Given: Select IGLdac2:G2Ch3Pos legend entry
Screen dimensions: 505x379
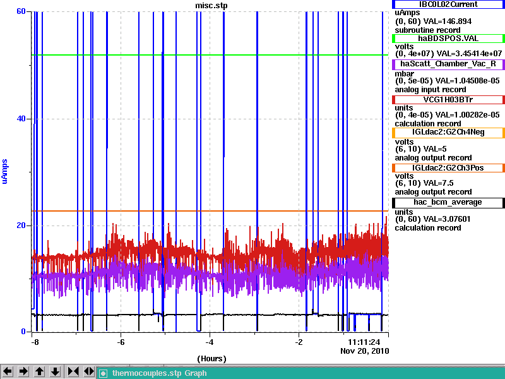Looking at the screenshot, I should [x=448, y=168].
